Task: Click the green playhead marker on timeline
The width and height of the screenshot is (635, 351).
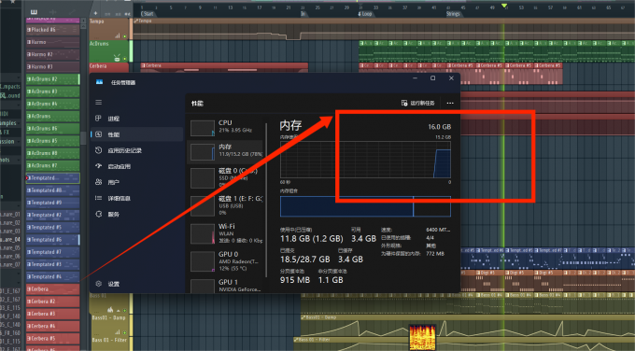Action: [x=504, y=6]
